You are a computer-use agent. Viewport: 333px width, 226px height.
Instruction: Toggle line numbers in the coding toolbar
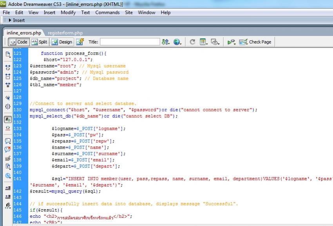8,119
